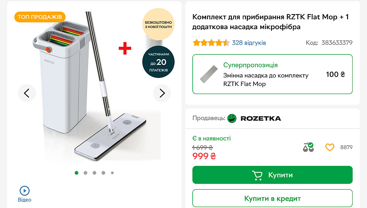This screenshot has width=367, height=208.
Task: Click Купити в кредит button
Action: click(x=272, y=199)
